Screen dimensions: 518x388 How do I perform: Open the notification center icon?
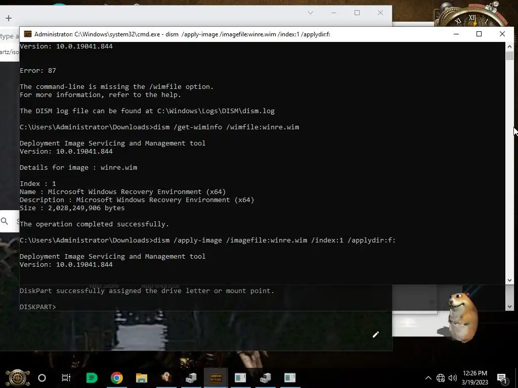[502, 378]
